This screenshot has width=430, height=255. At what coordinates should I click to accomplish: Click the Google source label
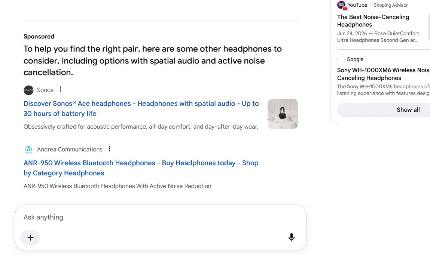355,59
